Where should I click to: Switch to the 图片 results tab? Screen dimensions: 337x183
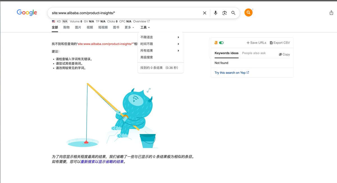[x=79, y=27]
